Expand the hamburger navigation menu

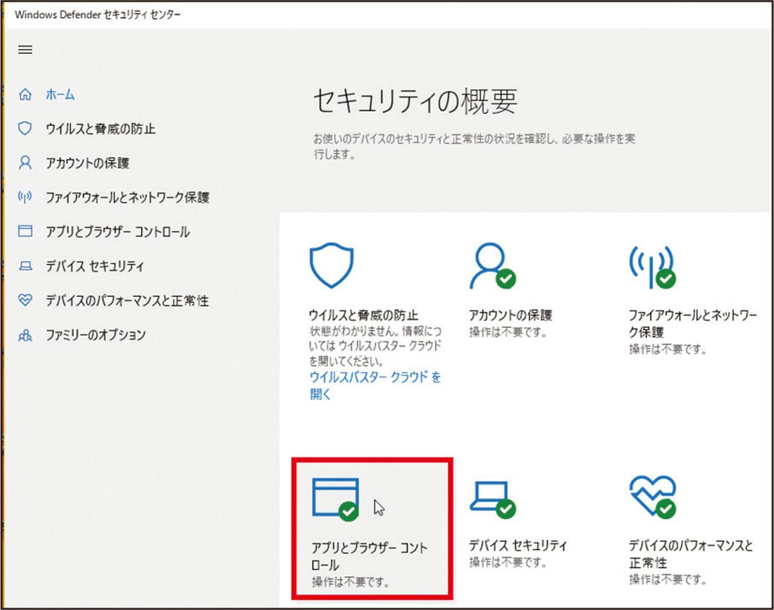point(25,50)
